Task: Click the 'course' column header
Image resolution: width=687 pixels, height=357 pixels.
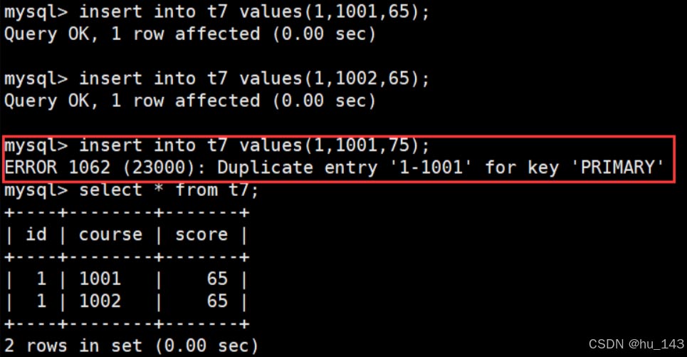Action: pyautogui.click(x=110, y=234)
